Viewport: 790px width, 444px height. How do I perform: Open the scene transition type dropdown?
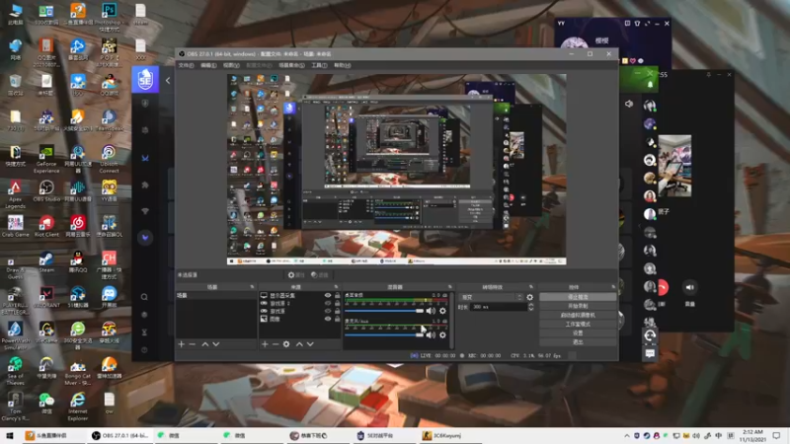point(491,298)
